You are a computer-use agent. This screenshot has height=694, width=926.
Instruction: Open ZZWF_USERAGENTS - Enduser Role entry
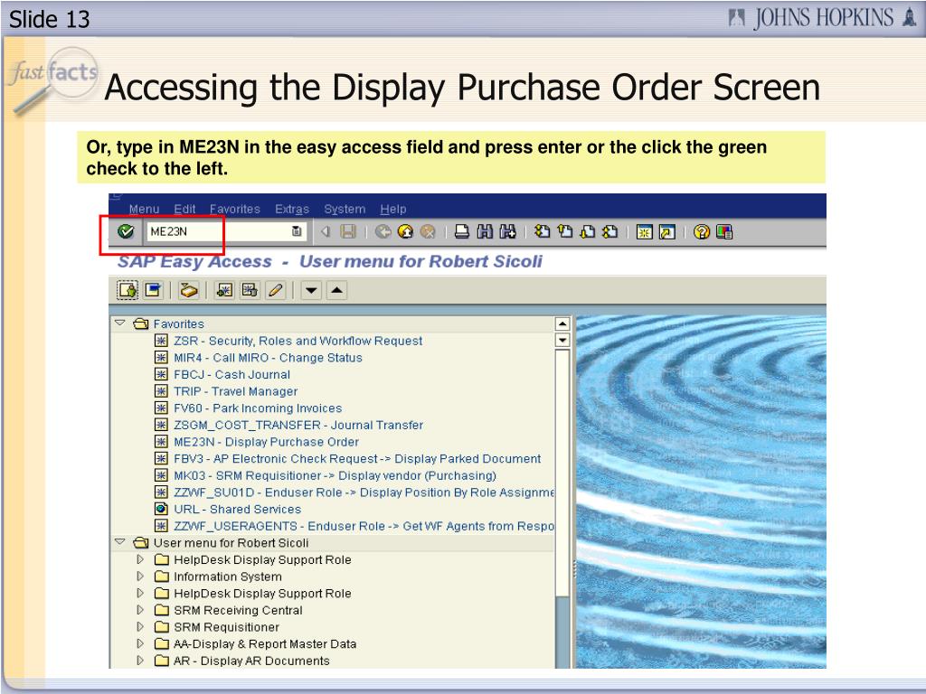click(x=364, y=526)
